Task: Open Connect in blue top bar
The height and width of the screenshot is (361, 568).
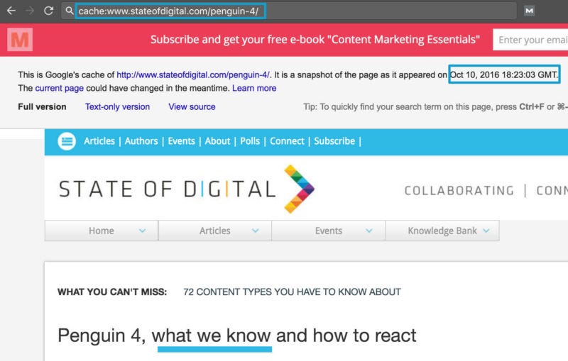Action: click(287, 141)
